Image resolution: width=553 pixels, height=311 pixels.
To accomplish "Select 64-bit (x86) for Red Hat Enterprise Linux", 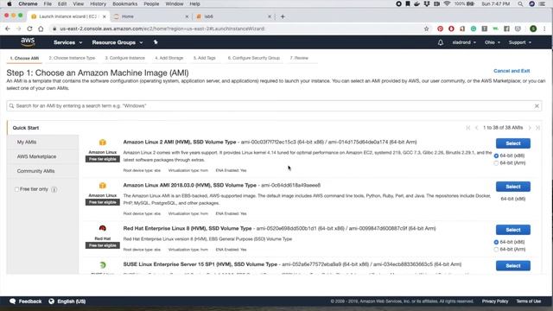I will 496,242.
